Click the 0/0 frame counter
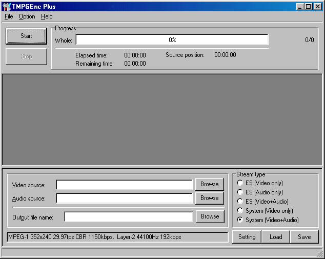The height and width of the screenshot is (259, 325). [x=310, y=40]
